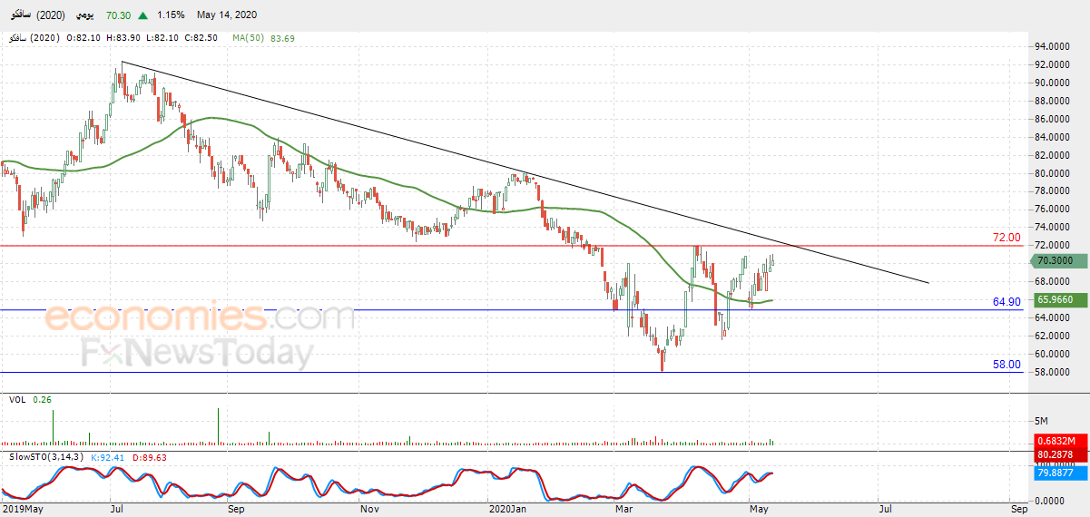Click the green 65.9660 MA price tag
1090x517 pixels.
point(1061,299)
